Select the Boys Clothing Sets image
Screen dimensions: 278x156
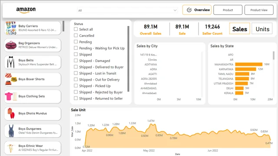point(11,96)
